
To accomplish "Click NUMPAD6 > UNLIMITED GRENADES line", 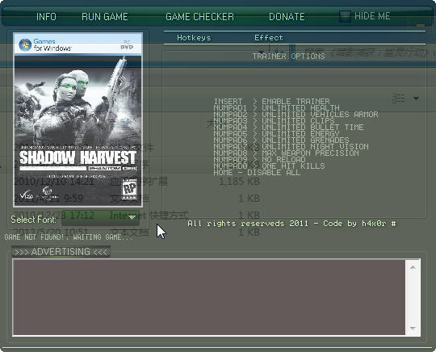I will (x=281, y=140).
